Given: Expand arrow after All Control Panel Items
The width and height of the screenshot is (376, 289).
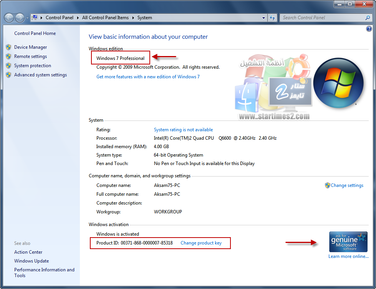Looking at the screenshot, I should click(x=133, y=18).
